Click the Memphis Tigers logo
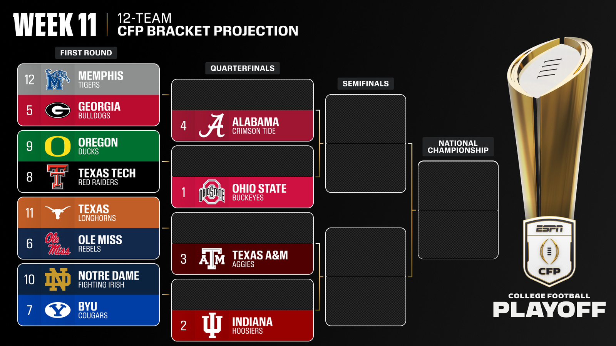Viewport: 616px width, 346px height. click(57, 80)
